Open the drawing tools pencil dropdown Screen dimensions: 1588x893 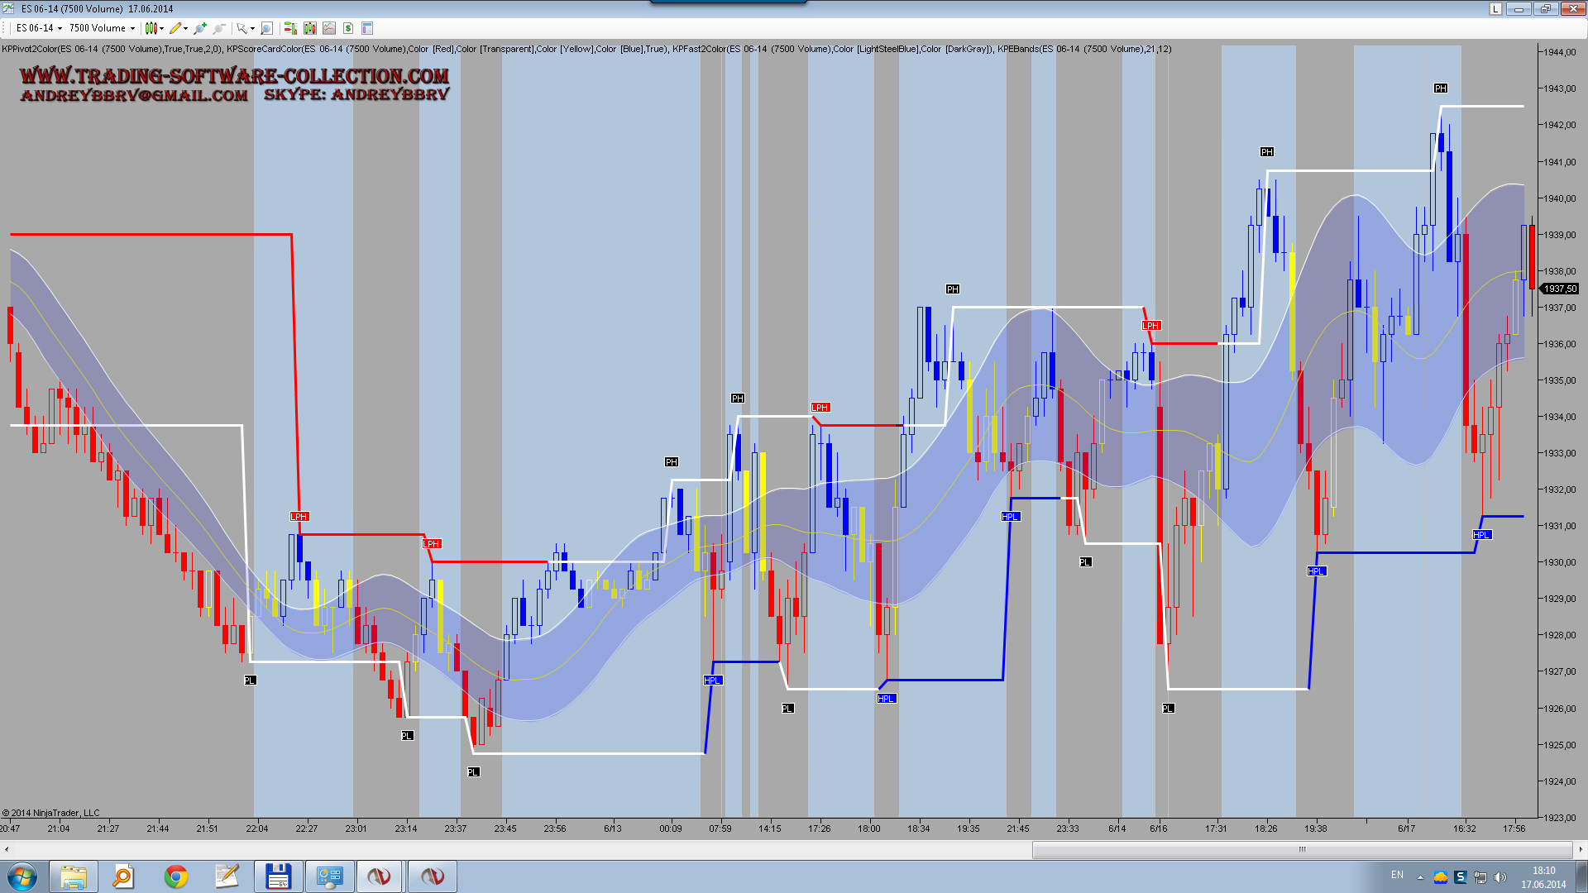pos(185,28)
